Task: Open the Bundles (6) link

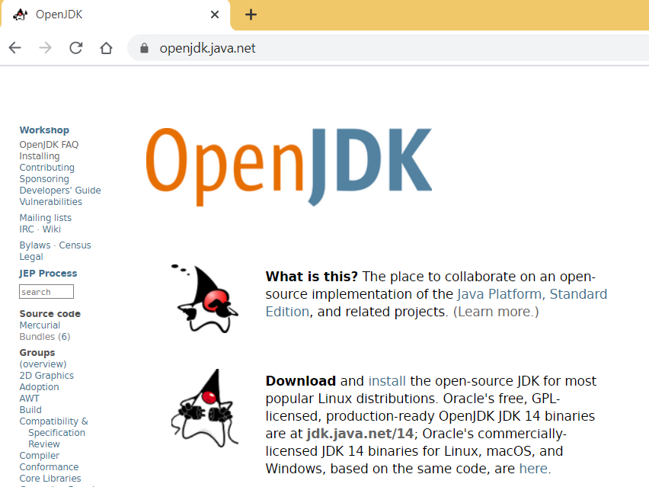Action: pos(45,337)
